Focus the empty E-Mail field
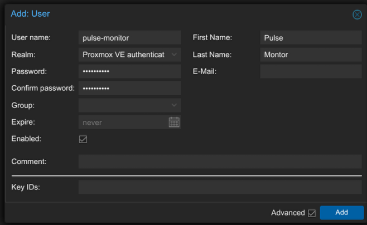 (x=311, y=71)
